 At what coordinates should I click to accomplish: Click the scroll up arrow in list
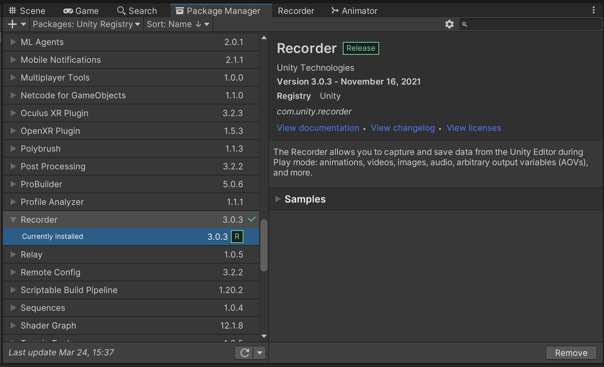(264, 38)
